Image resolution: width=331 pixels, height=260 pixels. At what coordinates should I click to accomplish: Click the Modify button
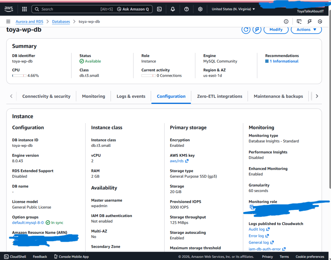(x=276, y=29)
